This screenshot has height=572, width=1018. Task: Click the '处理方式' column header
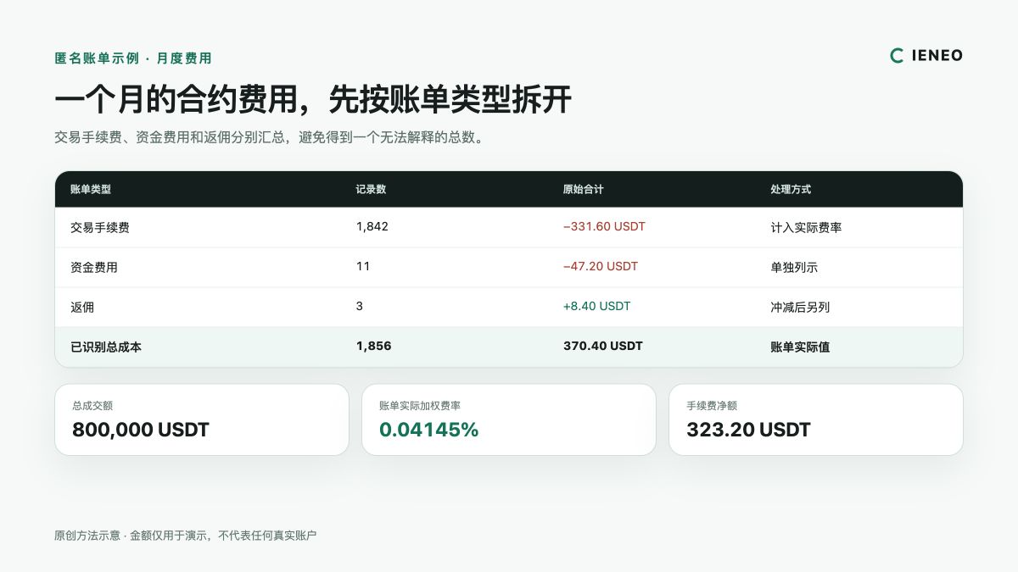[x=791, y=189]
